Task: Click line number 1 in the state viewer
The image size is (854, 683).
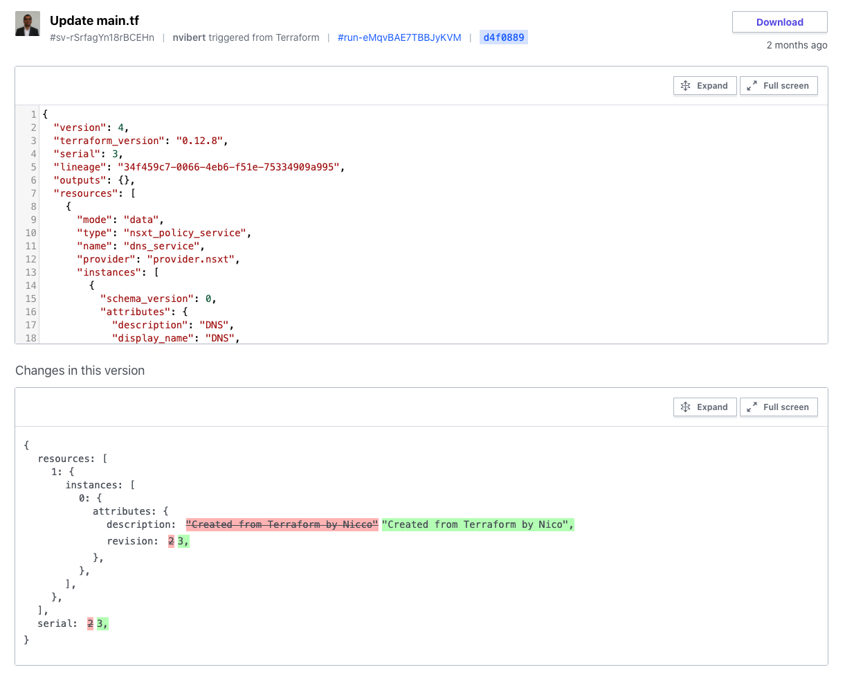Action: click(33, 114)
